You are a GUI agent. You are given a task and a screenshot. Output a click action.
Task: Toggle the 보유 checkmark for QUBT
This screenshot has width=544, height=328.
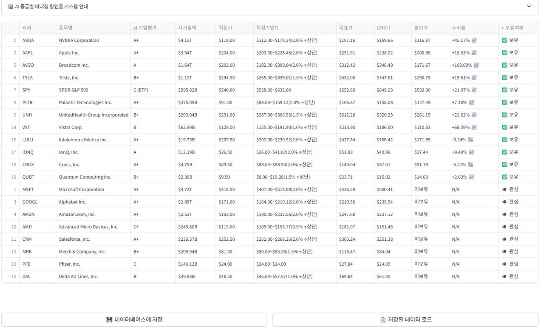[x=504, y=177]
